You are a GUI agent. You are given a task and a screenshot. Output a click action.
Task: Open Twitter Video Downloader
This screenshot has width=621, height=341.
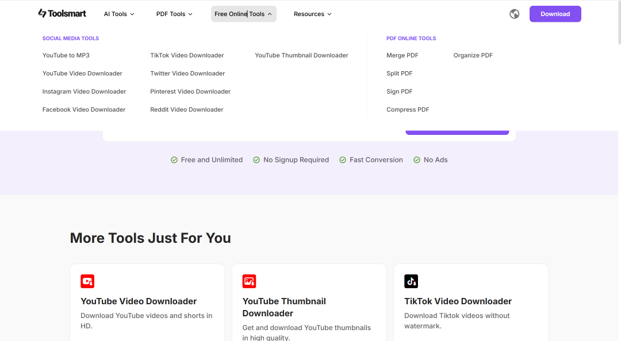pos(187,73)
